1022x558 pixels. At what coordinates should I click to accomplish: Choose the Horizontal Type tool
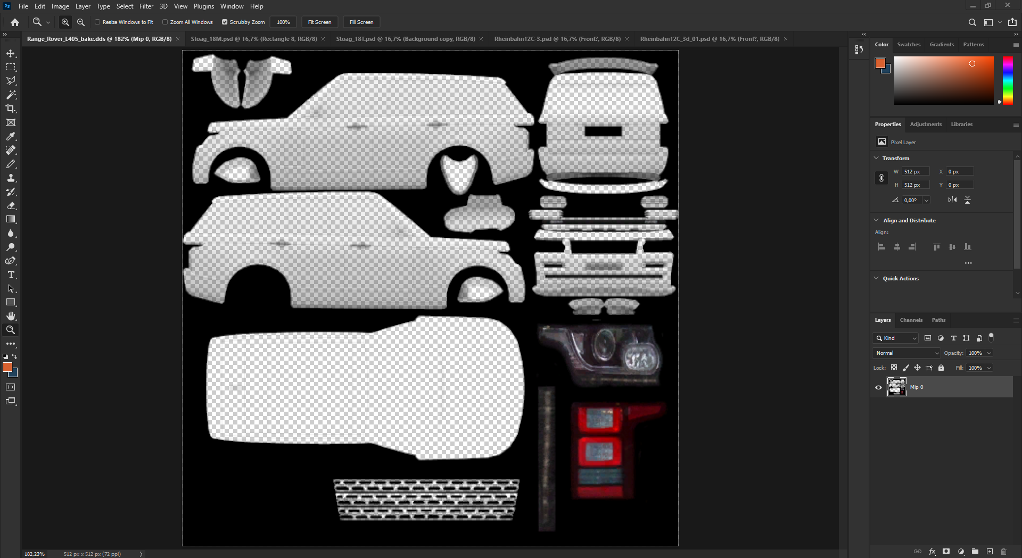[11, 274]
